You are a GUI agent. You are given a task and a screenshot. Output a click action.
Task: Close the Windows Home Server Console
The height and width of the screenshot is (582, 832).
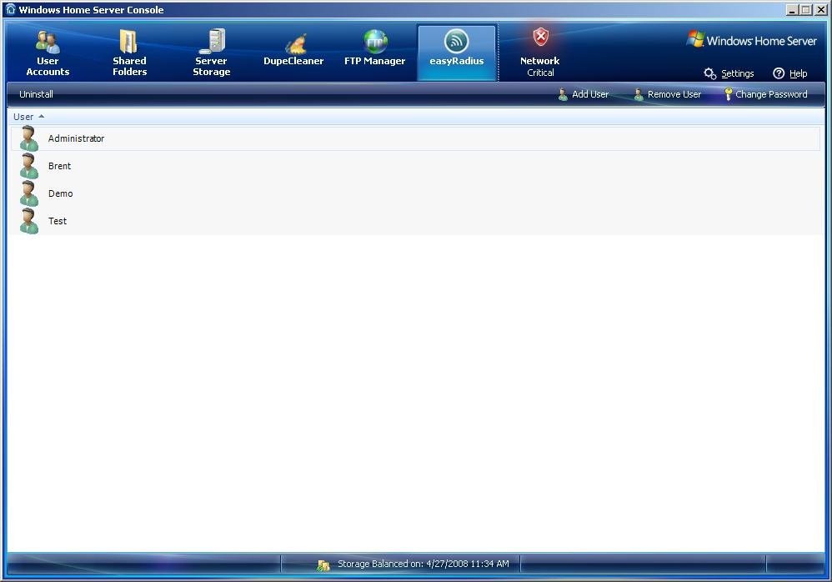(x=819, y=9)
